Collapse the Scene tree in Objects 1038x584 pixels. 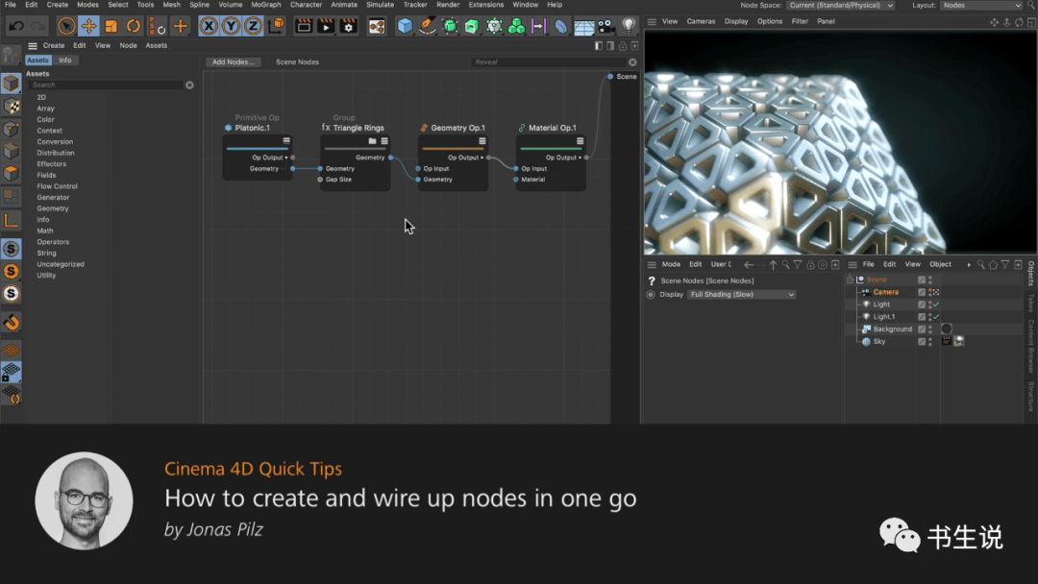click(850, 280)
